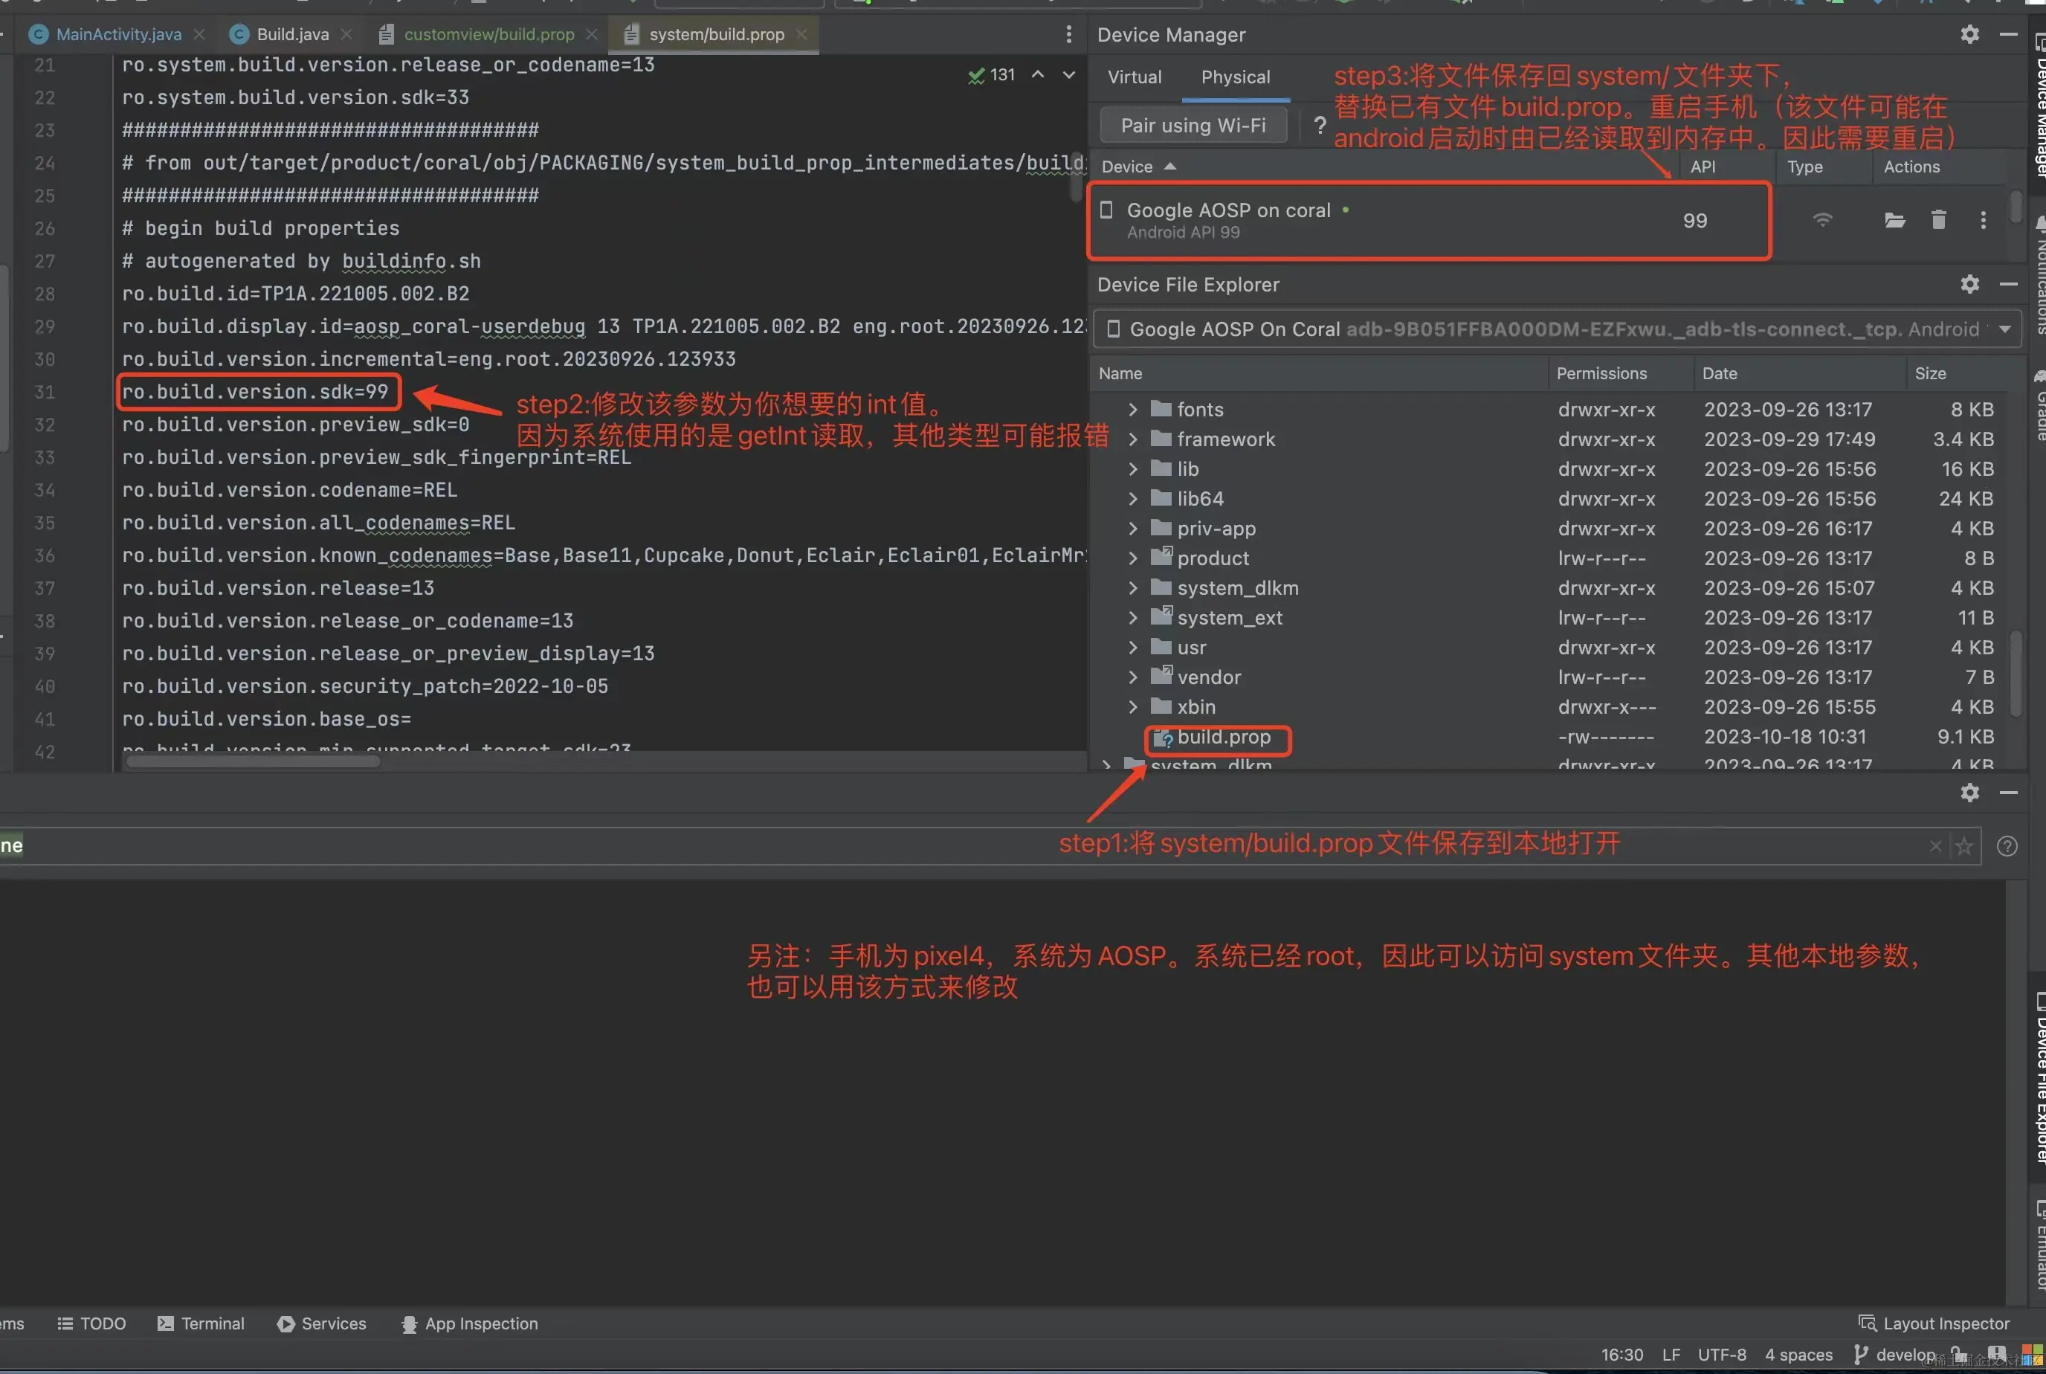Expand the fonts folder
The image size is (2046, 1374).
(x=1132, y=409)
